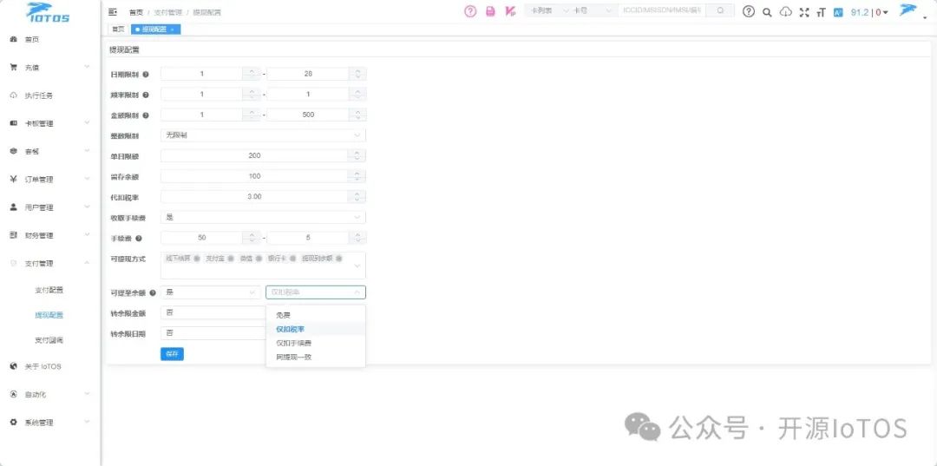This screenshot has height=466, width=937.
Task: Select 免费 in the dropdown list
Action: click(316, 315)
